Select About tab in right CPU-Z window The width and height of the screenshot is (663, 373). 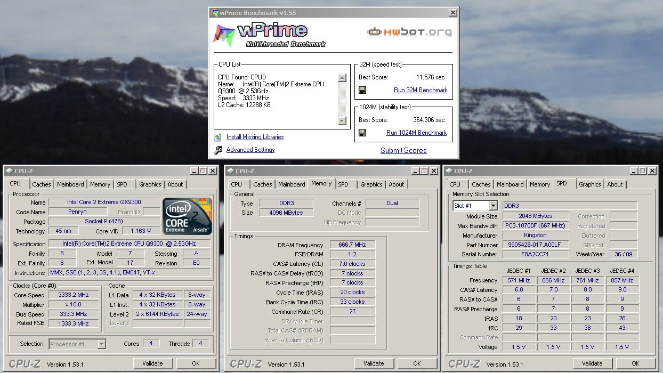(x=615, y=184)
